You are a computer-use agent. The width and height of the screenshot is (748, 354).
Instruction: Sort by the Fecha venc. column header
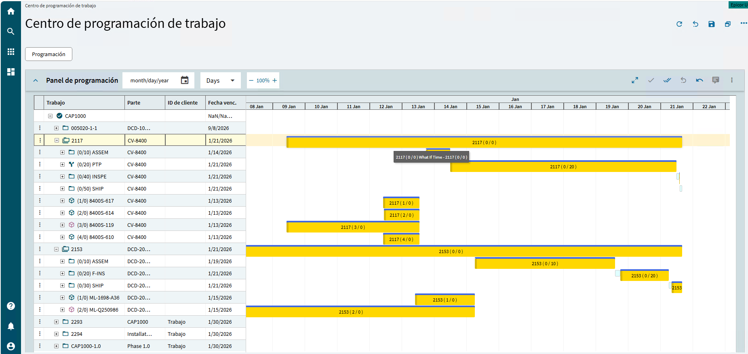(x=225, y=103)
